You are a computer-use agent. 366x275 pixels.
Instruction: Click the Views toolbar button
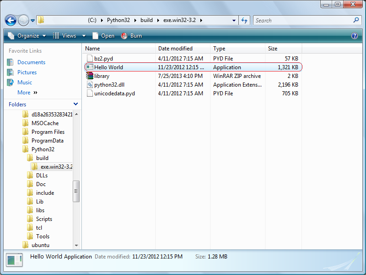pyautogui.click(x=65, y=36)
